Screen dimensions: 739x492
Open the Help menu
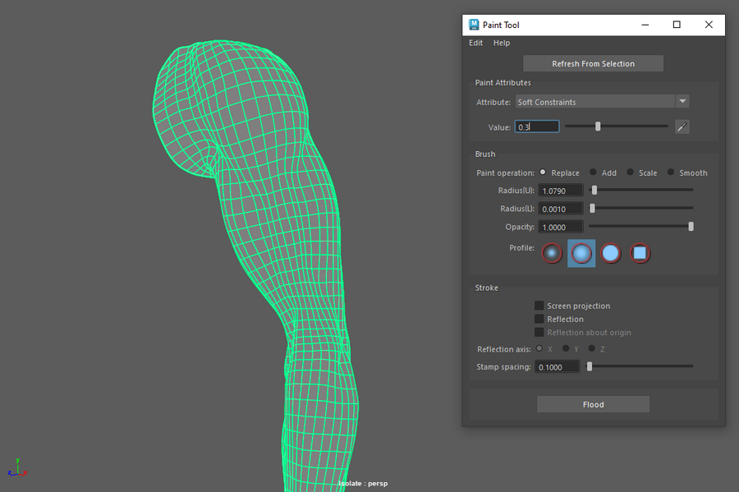pos(501,43)
